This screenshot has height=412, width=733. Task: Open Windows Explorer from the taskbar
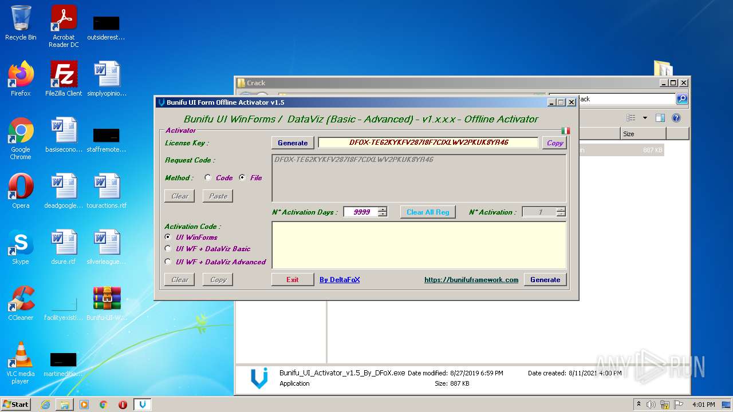(65, 405)
